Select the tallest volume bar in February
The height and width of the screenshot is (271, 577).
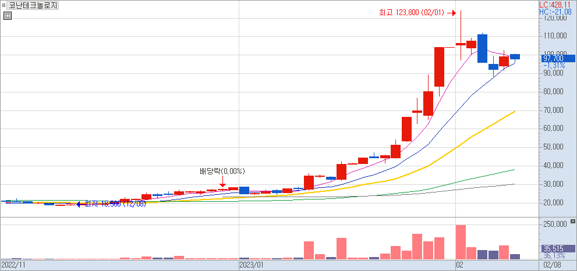click(x=461, y=242)
